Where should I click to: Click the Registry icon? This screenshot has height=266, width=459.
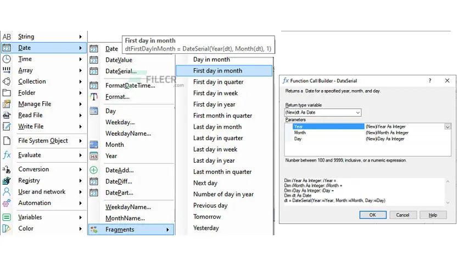7,180
